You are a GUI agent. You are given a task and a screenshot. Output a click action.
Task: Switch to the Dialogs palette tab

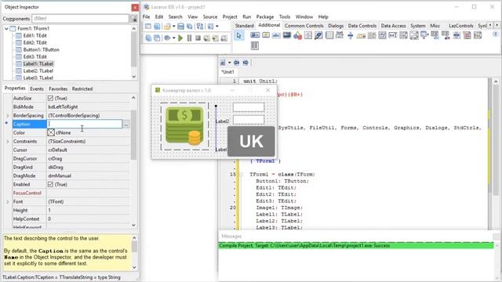(336, 26)
